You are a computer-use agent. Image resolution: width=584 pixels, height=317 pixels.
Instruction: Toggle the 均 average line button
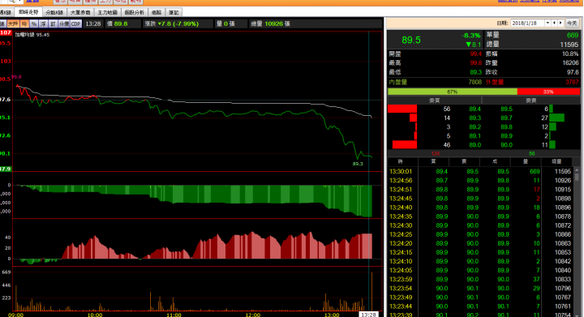pos(24,24)
